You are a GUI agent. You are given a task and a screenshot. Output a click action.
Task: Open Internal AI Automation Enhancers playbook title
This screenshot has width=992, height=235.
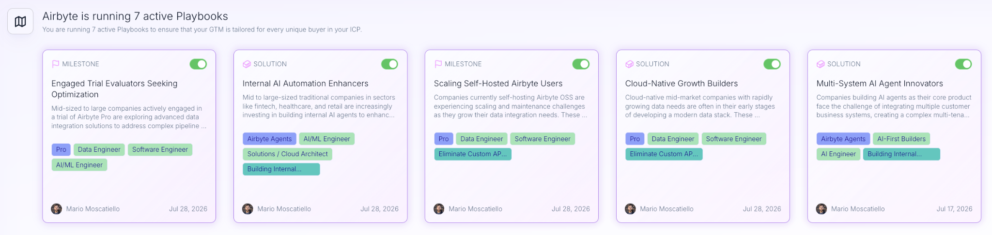coord(305,84)
